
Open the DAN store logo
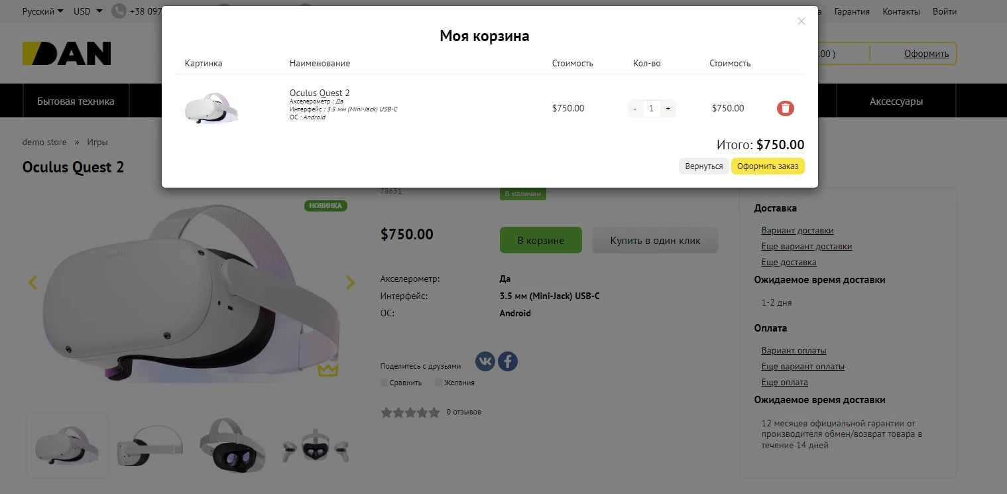click(66, 53)
